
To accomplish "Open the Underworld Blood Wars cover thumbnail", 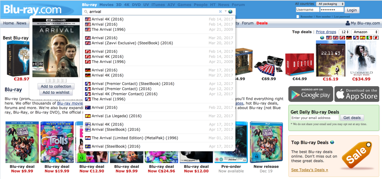I will pos(361,58).
